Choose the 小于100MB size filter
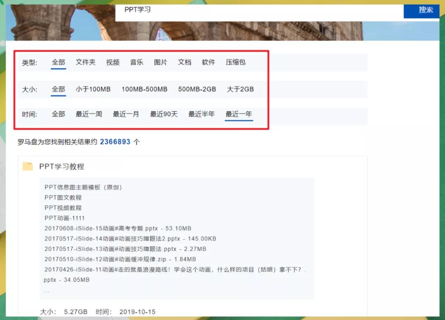This screenshot has height=320, width=445. pyautogui.click(x=93, y=89)
